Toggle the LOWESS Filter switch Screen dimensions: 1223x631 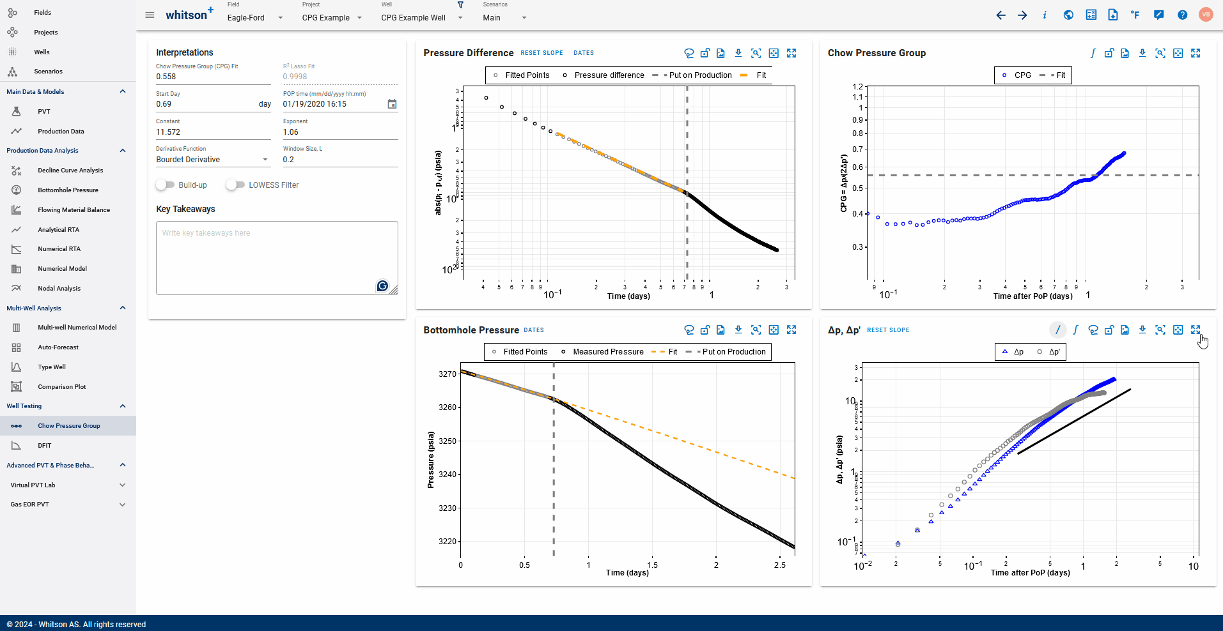[235, 185]
